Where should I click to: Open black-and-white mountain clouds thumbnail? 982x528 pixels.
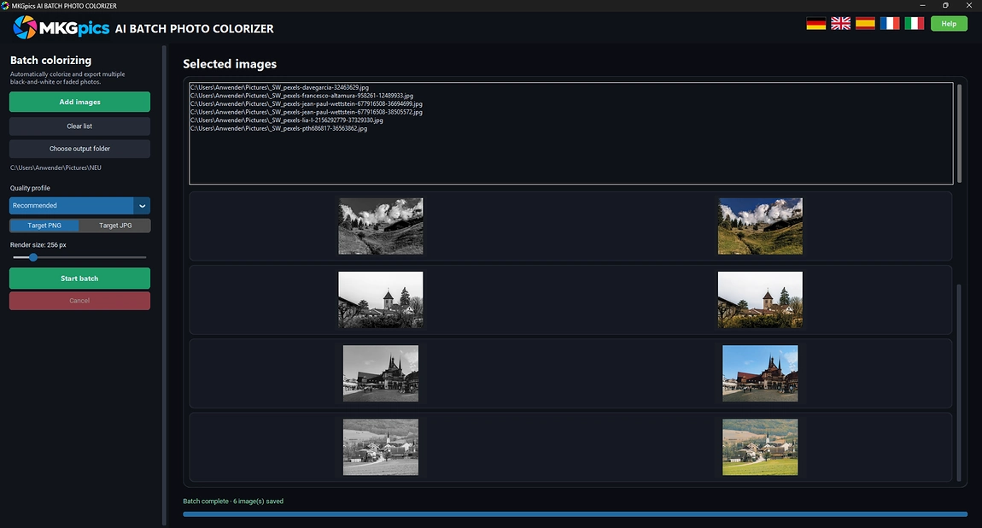point(381,226)
